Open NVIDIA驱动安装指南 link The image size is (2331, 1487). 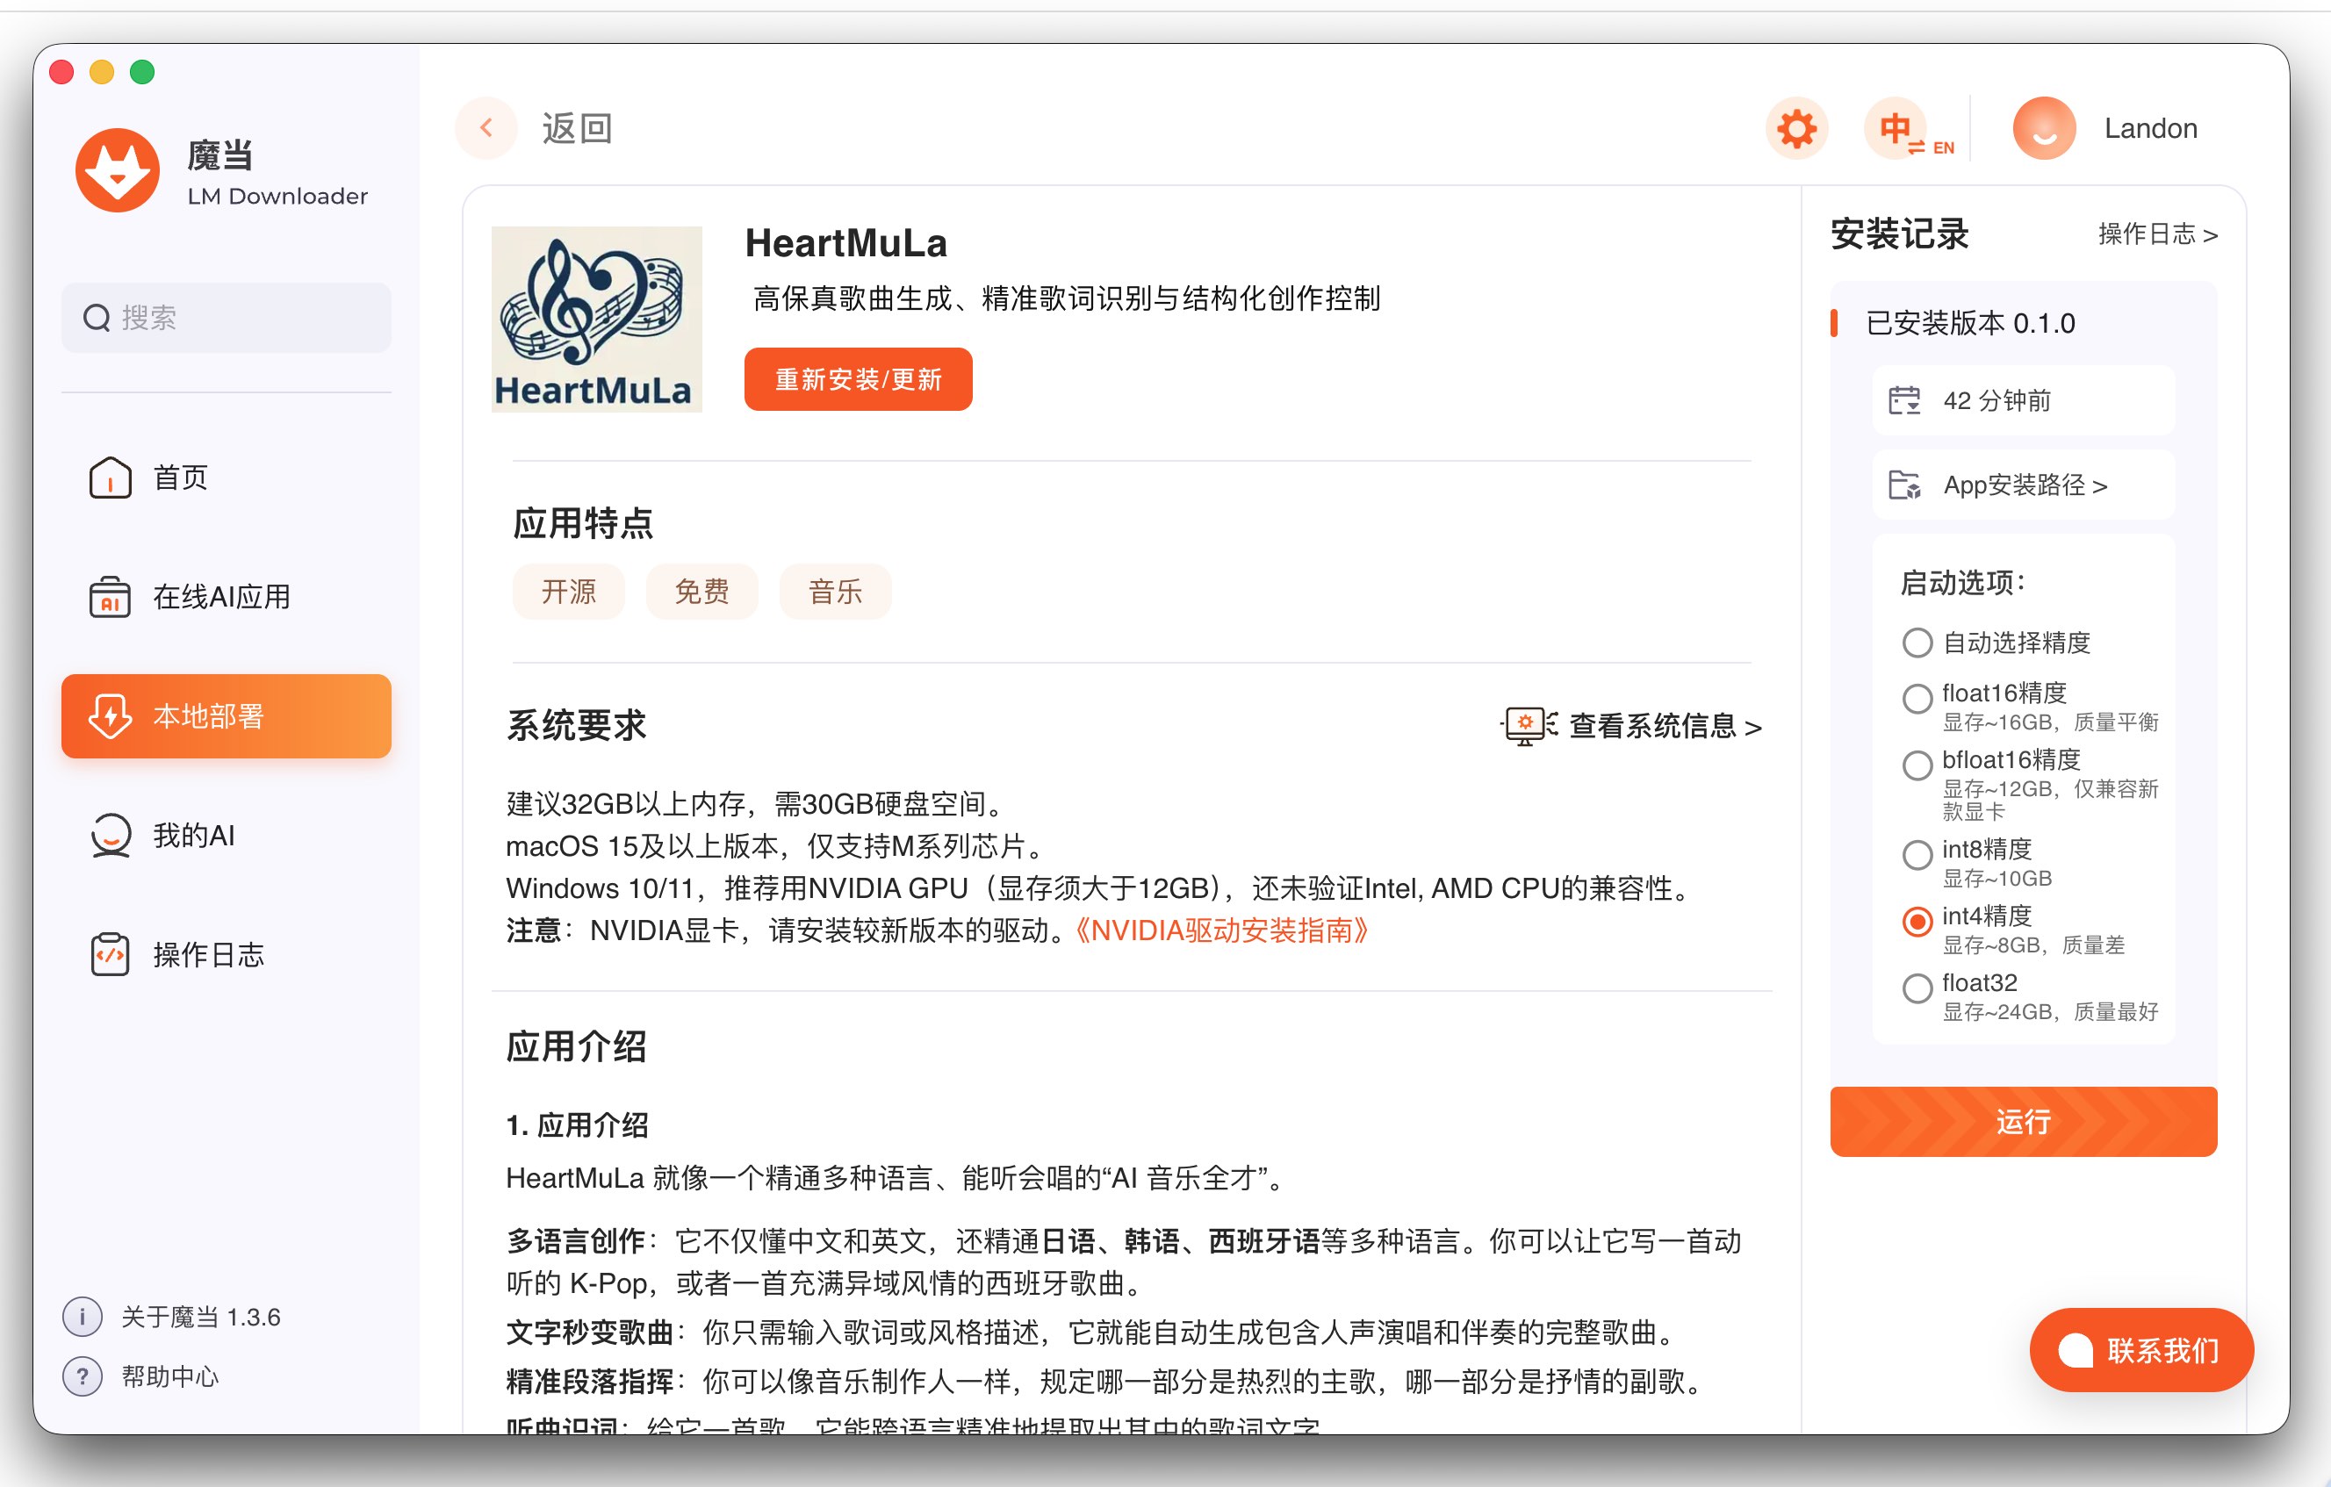(1221, 930)
